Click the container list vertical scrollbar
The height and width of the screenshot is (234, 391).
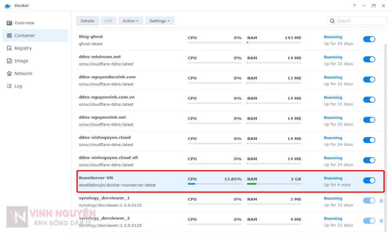point(385,114)
